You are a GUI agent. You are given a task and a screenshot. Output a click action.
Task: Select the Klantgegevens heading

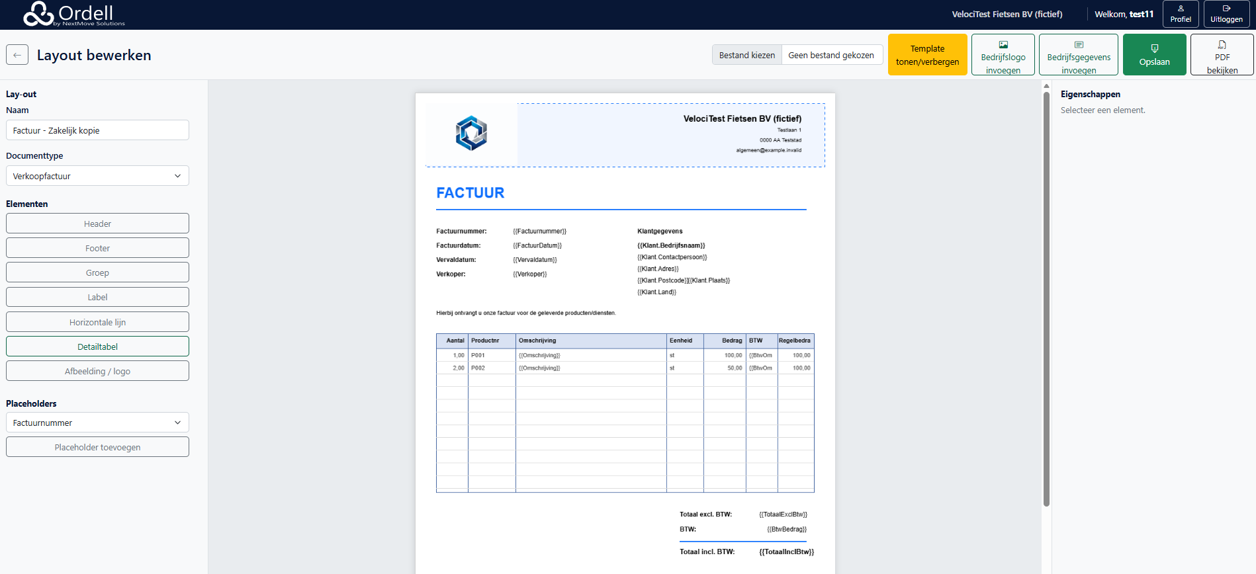pyautogui.click(x=660, y=231)
